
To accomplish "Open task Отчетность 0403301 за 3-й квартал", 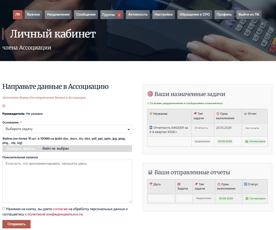I will (x=168, y=130).
